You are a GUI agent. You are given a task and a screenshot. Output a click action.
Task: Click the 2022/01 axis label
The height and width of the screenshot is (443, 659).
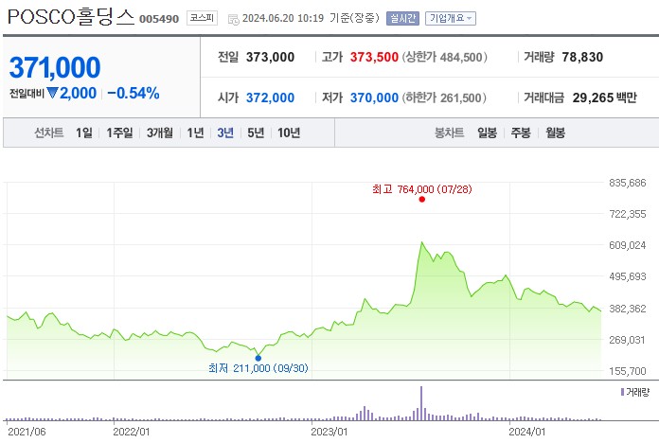pyautogui.click(x=131, y=432)
